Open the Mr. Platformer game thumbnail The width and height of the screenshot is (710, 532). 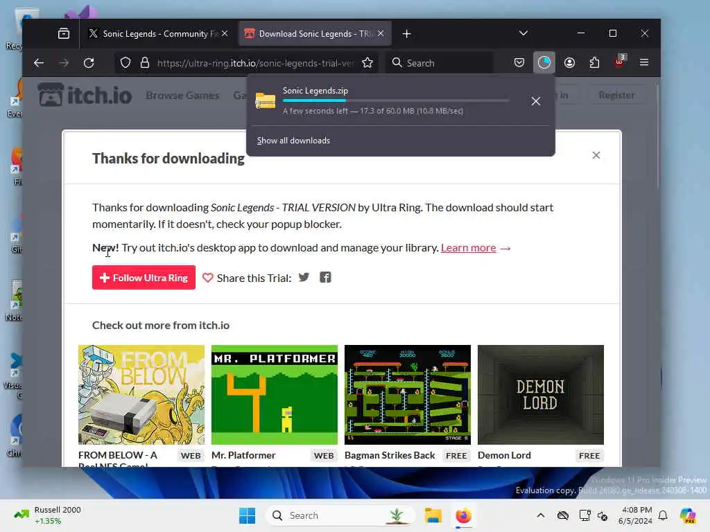(x=275, y=395)
